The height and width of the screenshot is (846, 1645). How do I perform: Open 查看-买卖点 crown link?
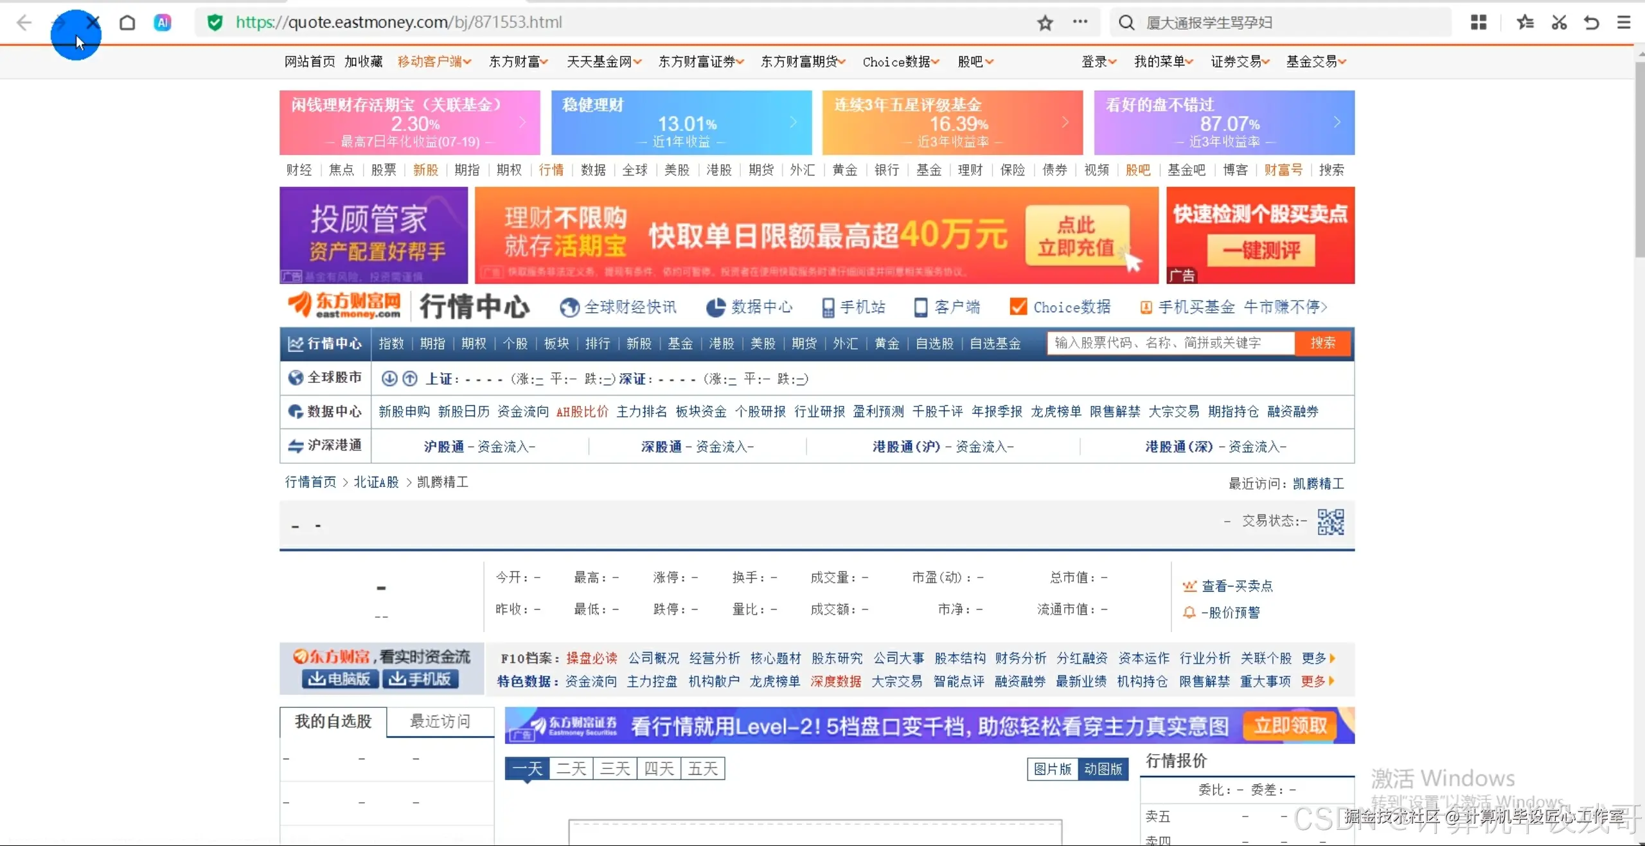click(1227, 586)
